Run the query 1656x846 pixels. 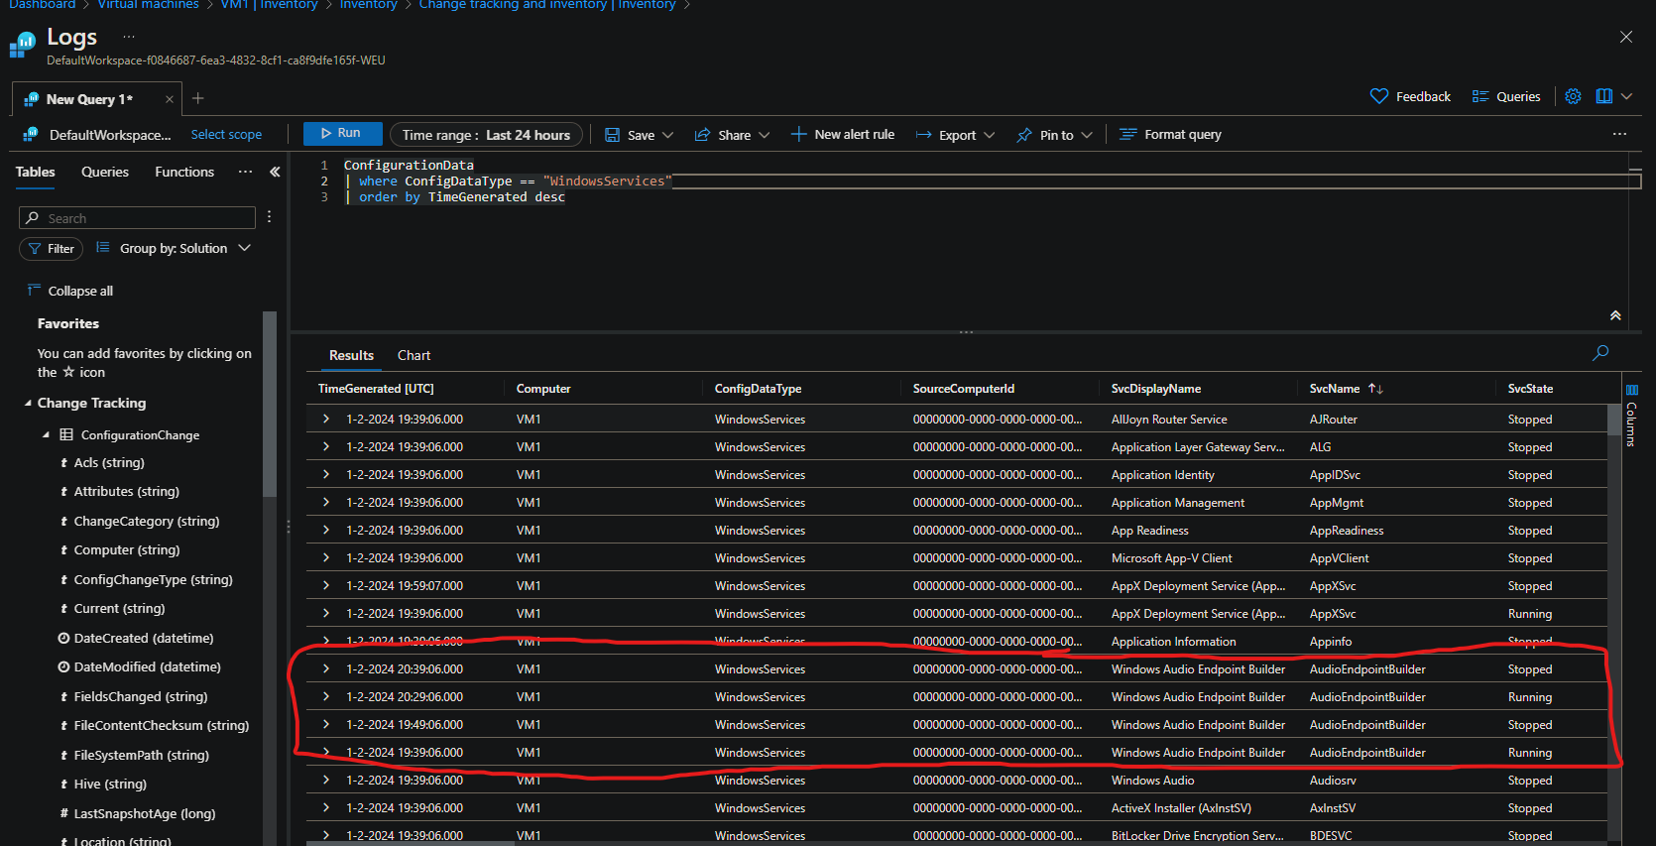coord(342,133)
